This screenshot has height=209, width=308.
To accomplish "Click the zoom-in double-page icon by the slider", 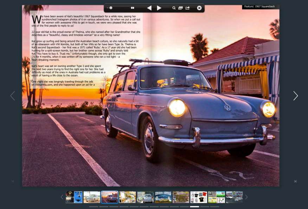I will click(x=133, y=8).
